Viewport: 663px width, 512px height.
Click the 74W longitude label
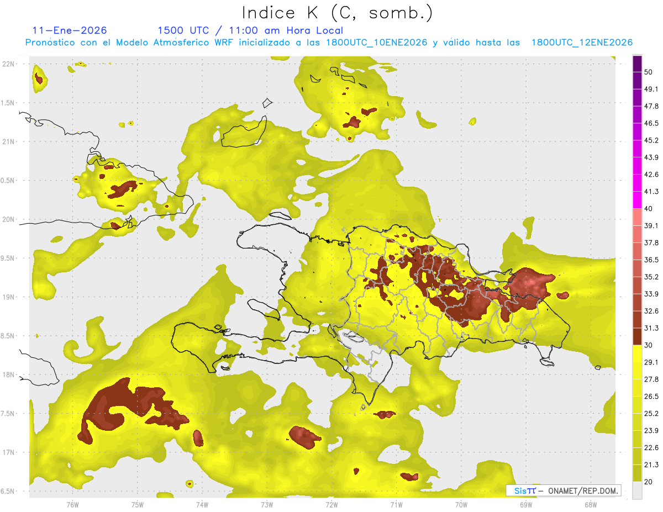click(x=202, y=504)
